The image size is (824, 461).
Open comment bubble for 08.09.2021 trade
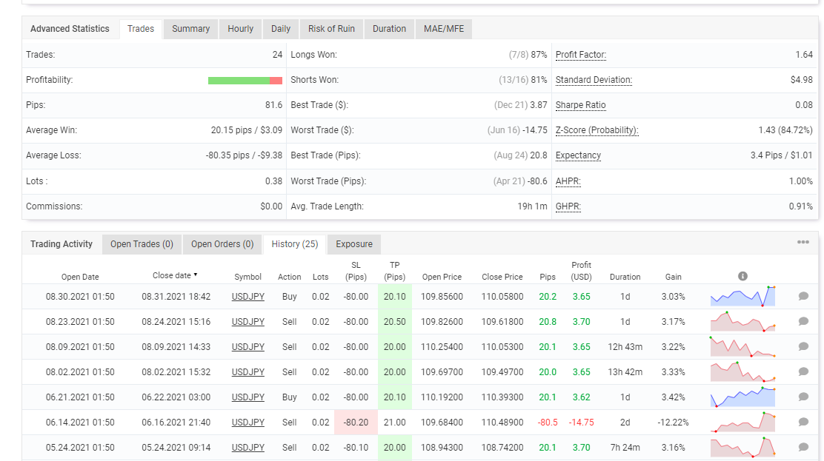803,346
